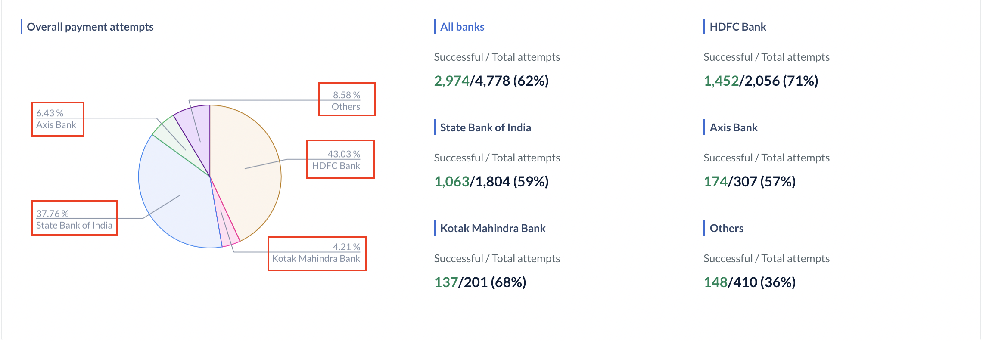Select the HDFC Bank section heading
Screen dimensions: 983x341
click(x=738, y=27)
